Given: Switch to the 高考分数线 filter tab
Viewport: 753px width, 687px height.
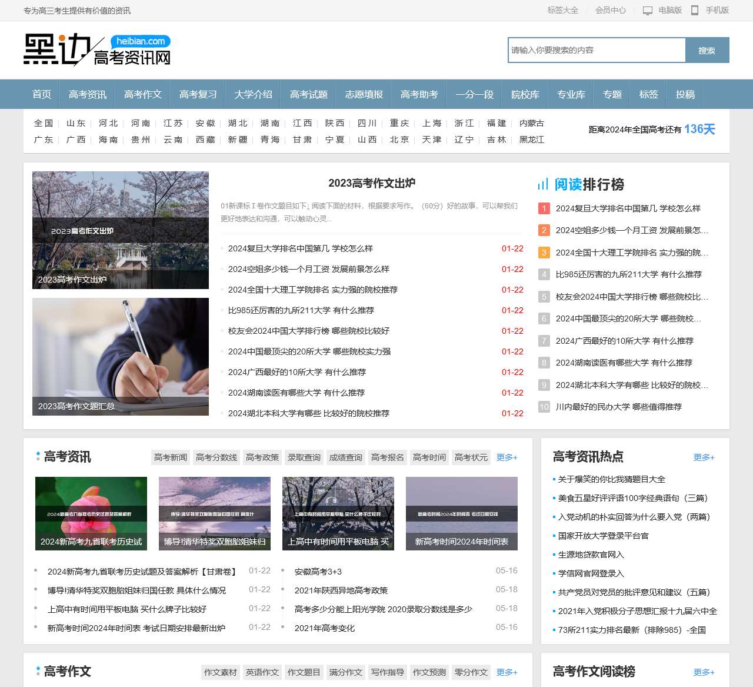Looking at the screenshot, I should tap(216, 457).
